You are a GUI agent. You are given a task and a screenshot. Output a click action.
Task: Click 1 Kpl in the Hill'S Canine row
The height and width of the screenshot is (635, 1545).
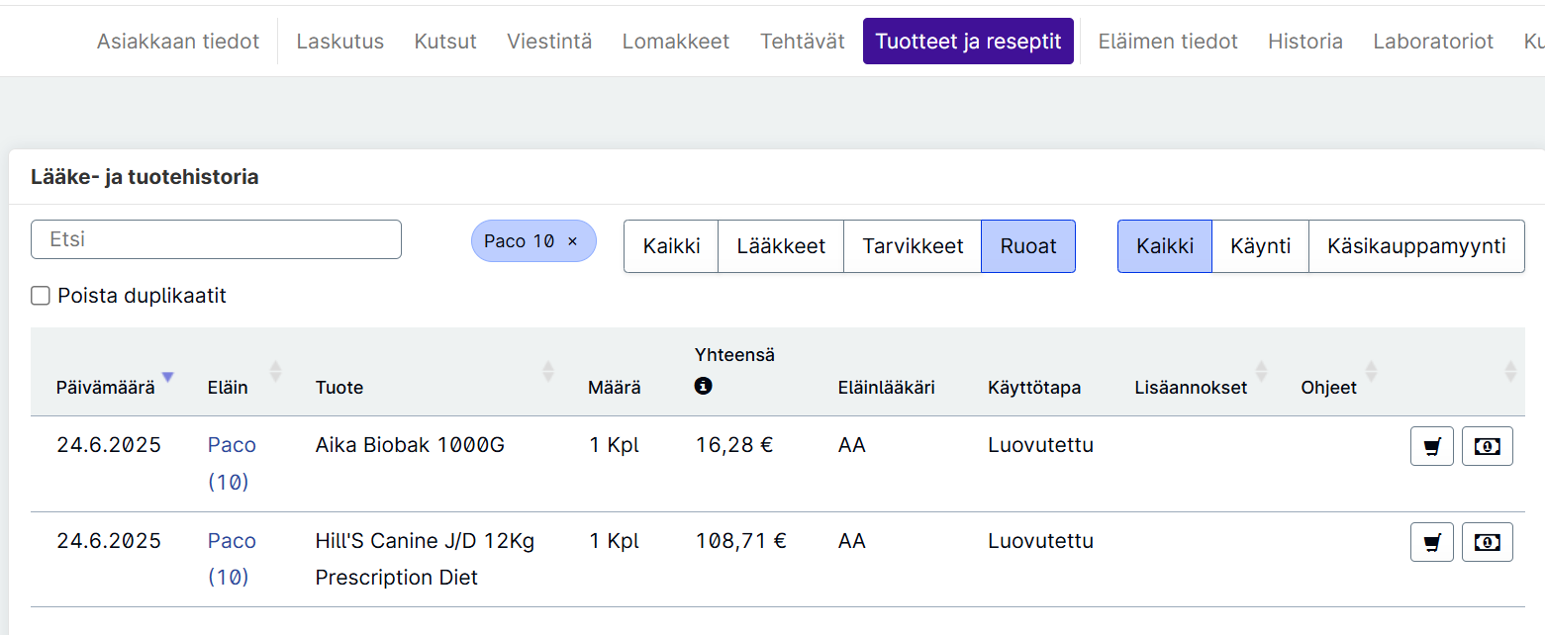(x=614, y=541)
